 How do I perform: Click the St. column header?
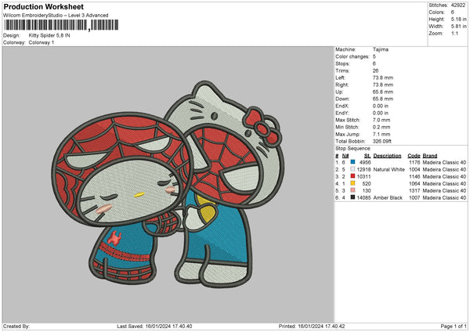tap(367, 156)
